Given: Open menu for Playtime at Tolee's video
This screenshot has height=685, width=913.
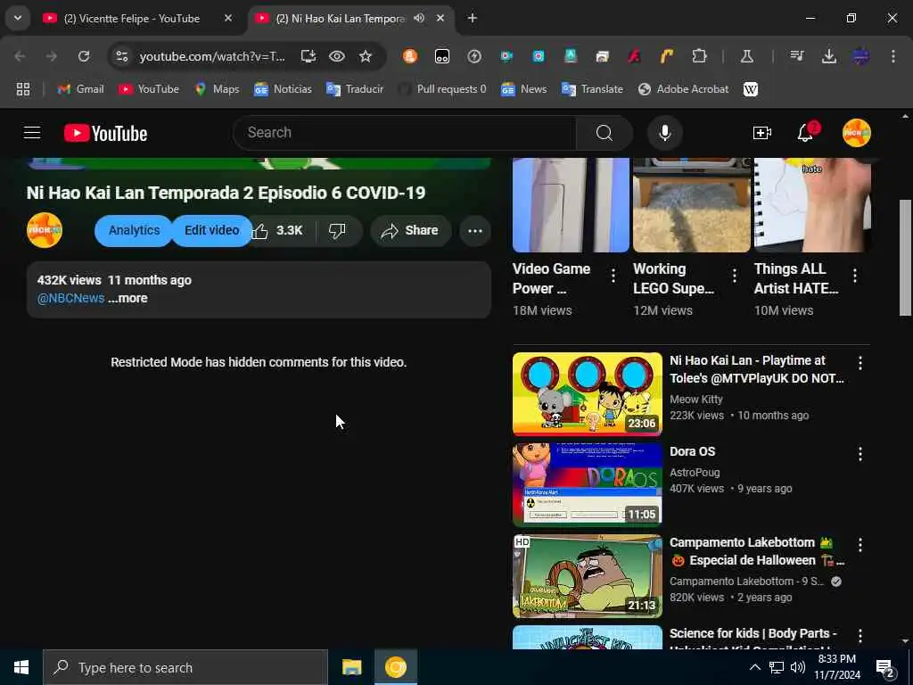Looking at the screenshot, I should (860, 364).
